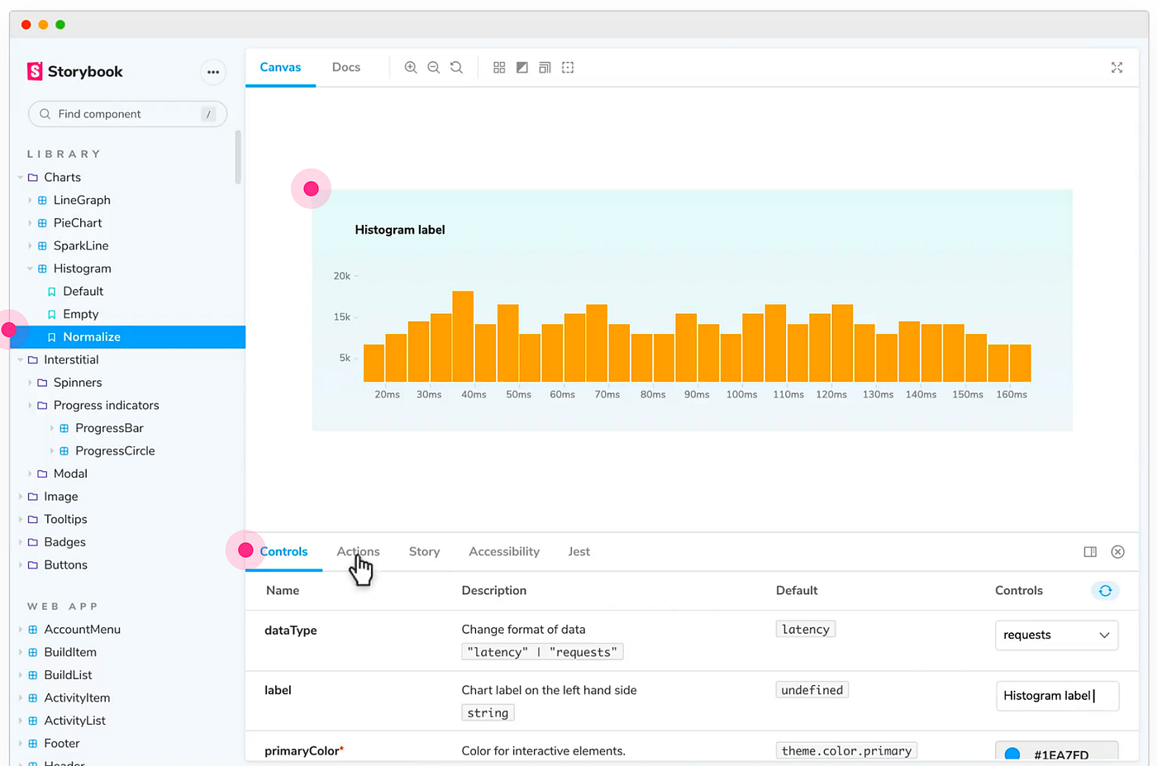Toggle the dashed outline icon
1157x766 pixels.
tap(568, 68)
